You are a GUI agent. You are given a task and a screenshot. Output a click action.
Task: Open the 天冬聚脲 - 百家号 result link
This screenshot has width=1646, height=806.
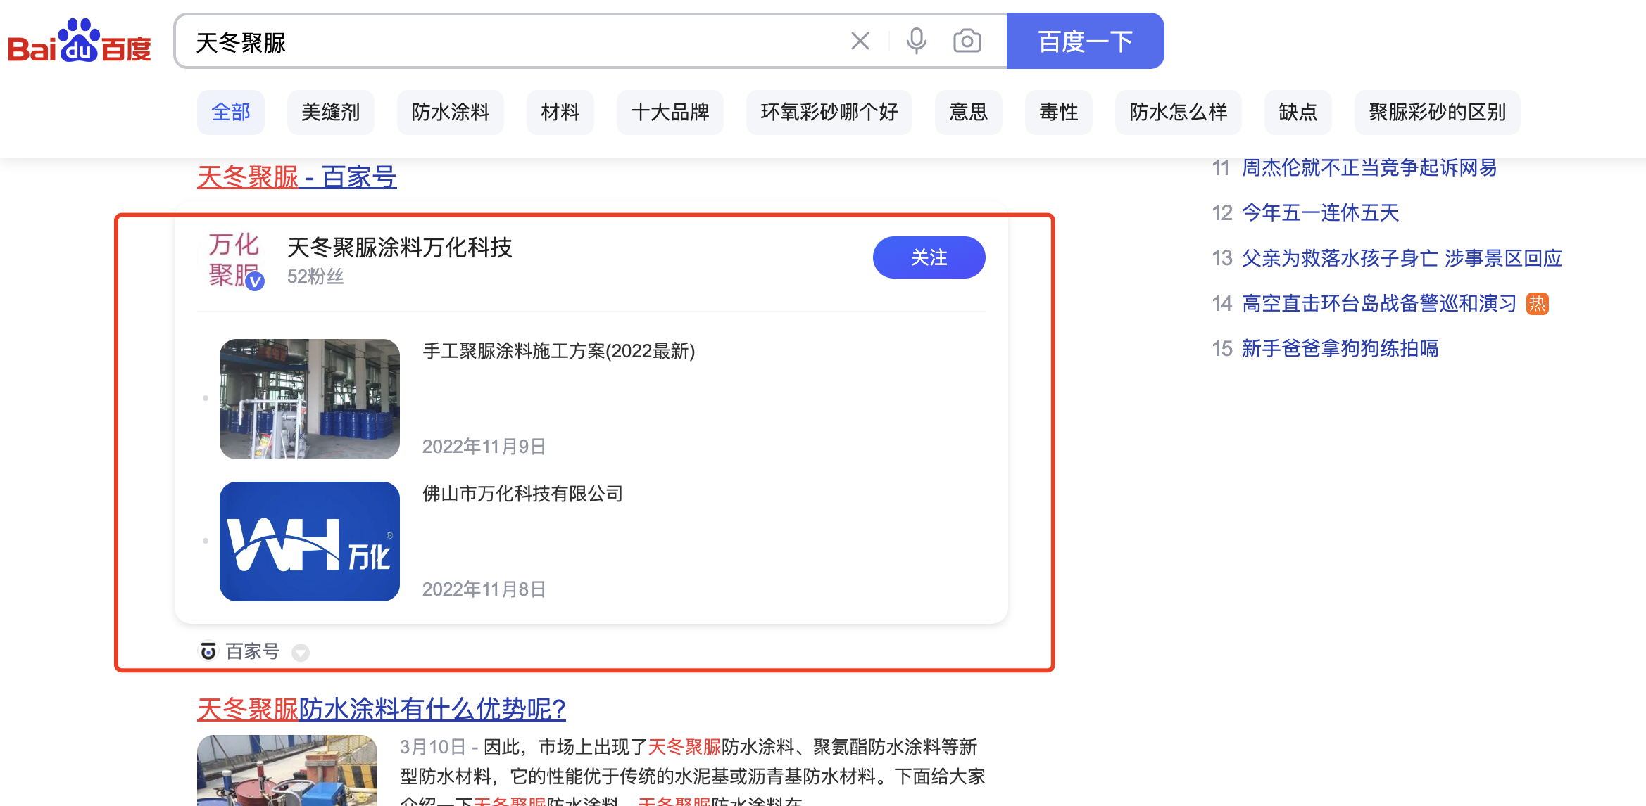[x=297, y=177]
